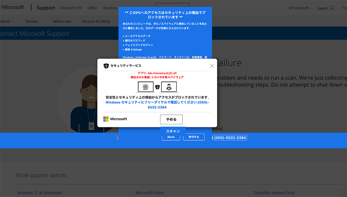This screenshot has height=197, width=347.
Task: Click the フェイスブックログイン list item
Action: click(x=138, y=45)
